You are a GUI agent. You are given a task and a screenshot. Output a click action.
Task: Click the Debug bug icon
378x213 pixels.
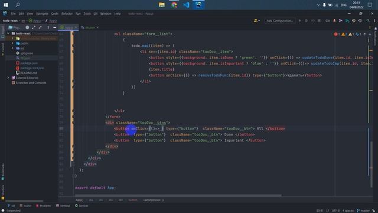click(306, 21)
